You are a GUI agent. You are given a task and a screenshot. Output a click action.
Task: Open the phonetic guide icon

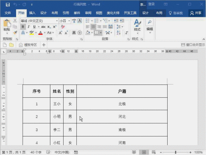coord(74,21)
